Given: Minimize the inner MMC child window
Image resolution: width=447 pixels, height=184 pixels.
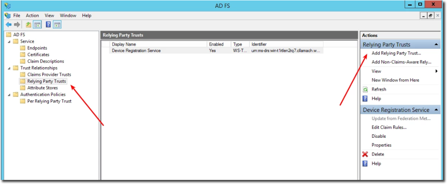Looking at the screenshot, I should click(424, 16).
